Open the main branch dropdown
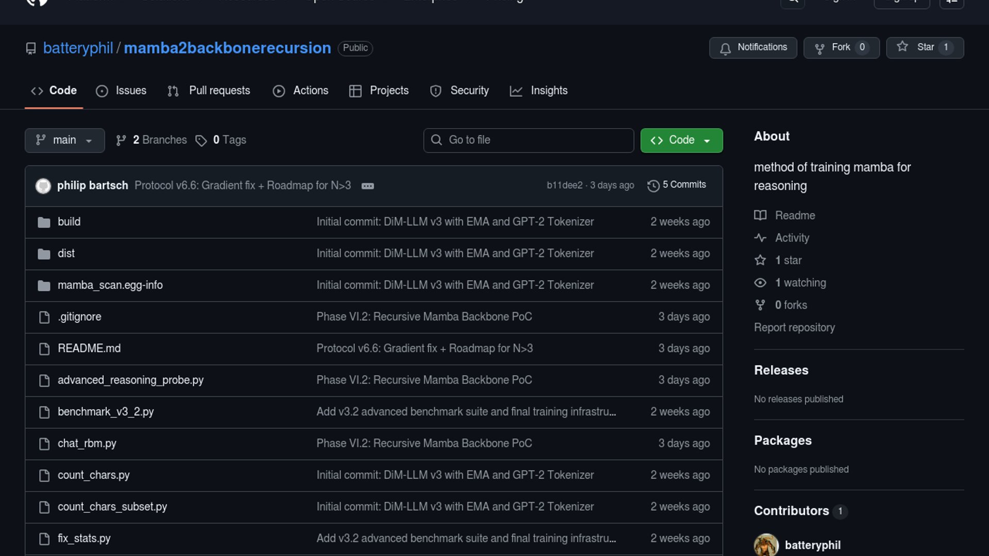The width and height of the screenshot is (989, 556). (64, 141)
